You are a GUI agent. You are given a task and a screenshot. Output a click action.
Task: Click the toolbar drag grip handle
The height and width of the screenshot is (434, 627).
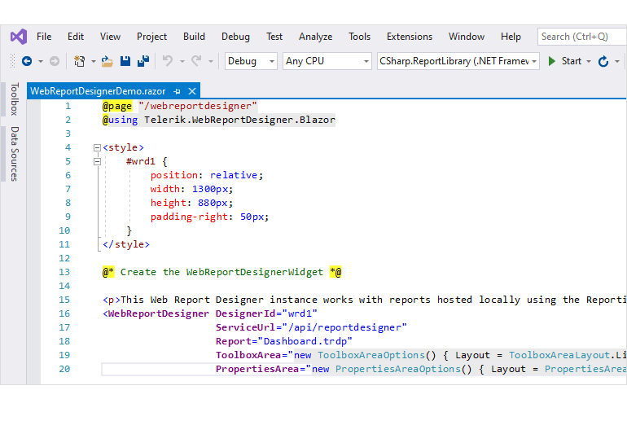click(x=12, y=61)
